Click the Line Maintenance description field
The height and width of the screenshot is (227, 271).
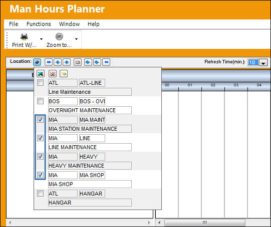pyautogui.click(x=90, y=92)
